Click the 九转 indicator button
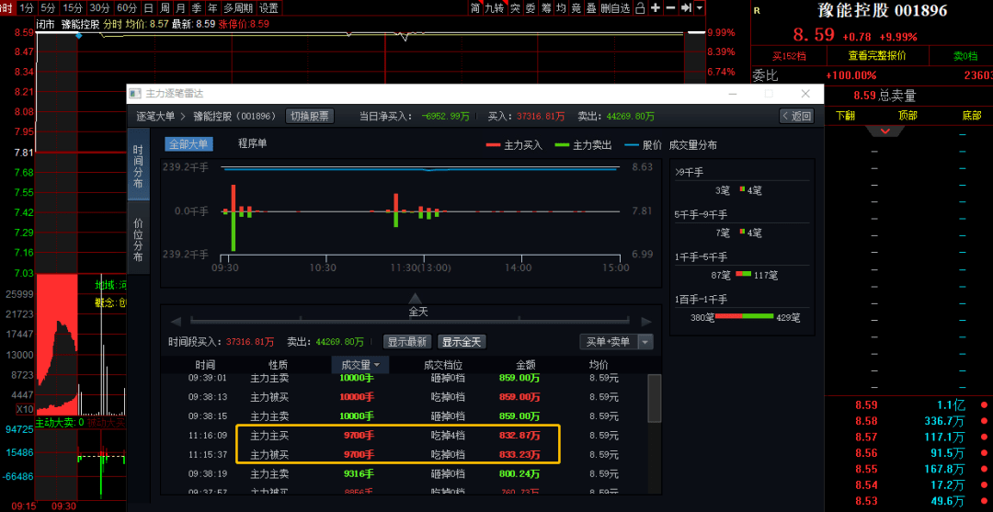This screenshot has height=512, width=993. (x=495, y=8)
